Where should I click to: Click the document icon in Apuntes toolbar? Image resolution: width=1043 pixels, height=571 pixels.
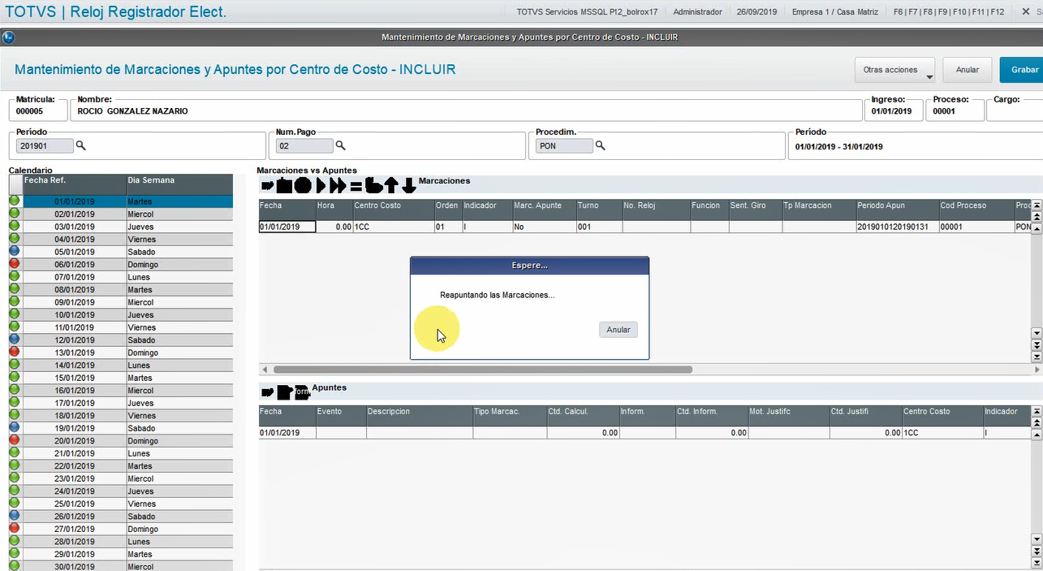point(283,392)
